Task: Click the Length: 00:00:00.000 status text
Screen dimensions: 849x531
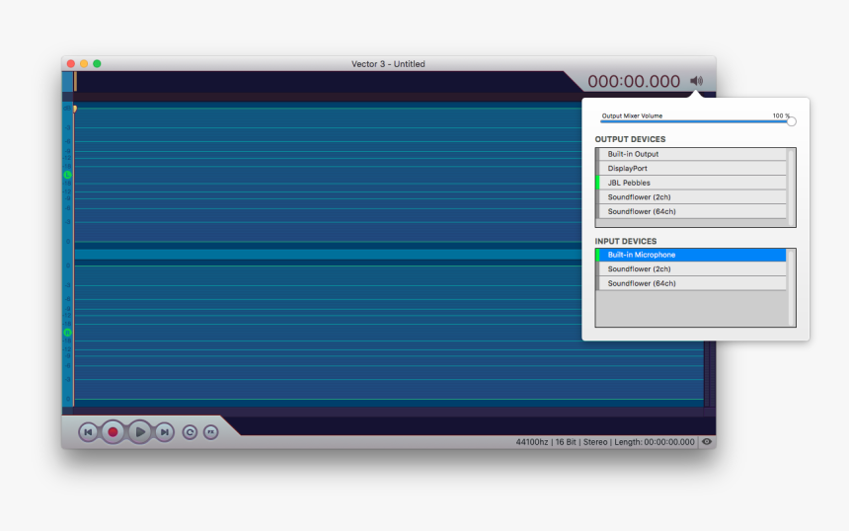Action: click(655, 442)
